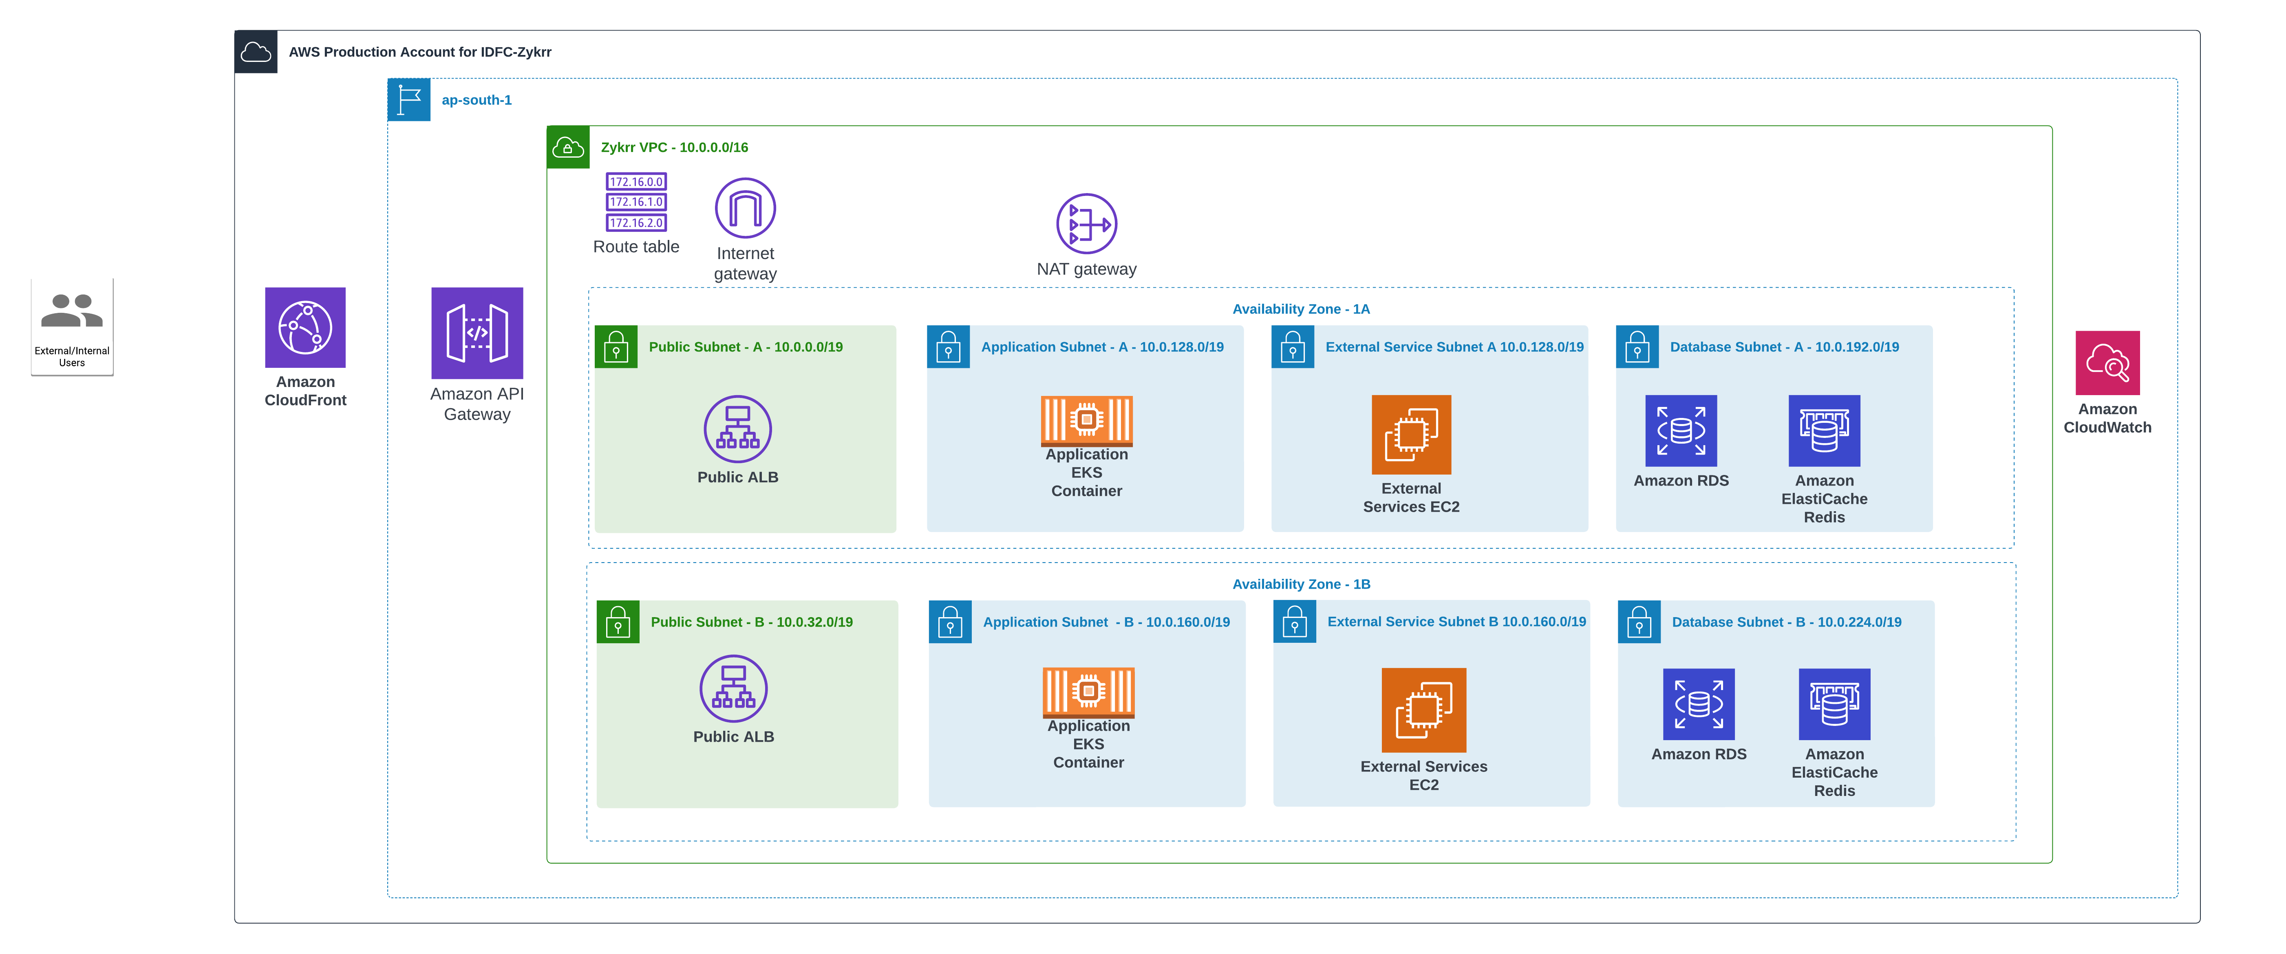Select 'Database Subnet - A - 10.0.192.0/19' text
2286x954 pixels.
coord(1785,347)
